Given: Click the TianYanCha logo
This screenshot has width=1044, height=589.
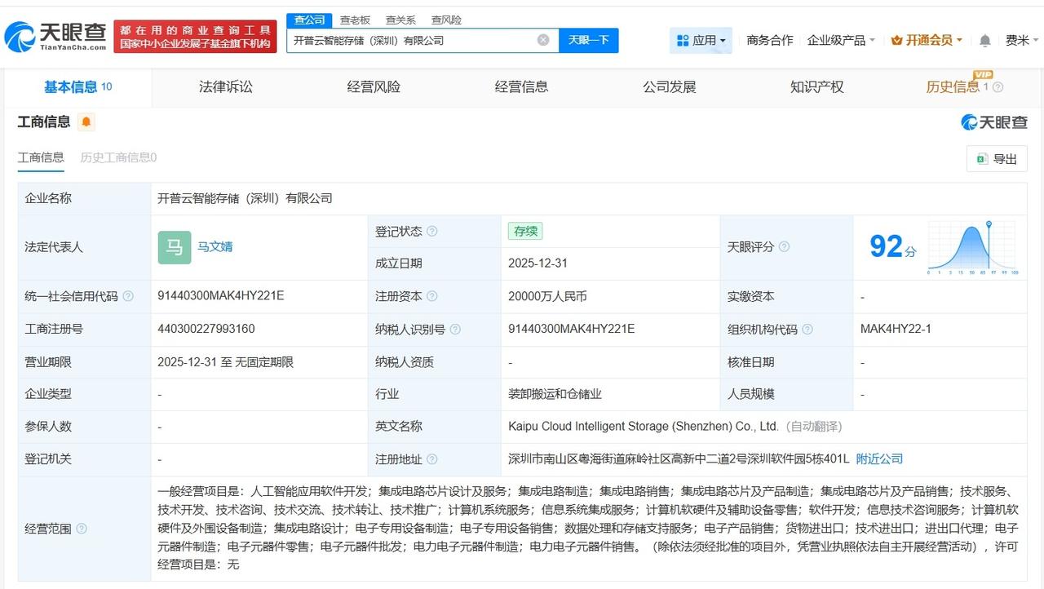Looking at the screenshot, I should pos(57,33).
